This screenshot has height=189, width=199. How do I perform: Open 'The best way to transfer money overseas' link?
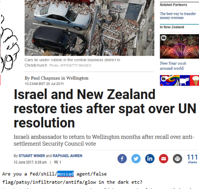click(178, 16)
